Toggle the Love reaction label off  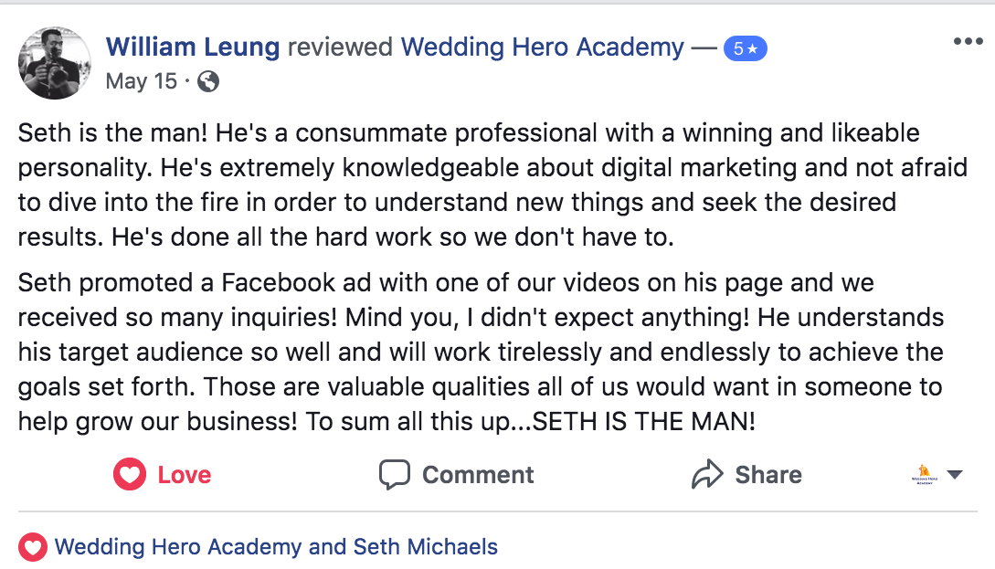[184, 475]
